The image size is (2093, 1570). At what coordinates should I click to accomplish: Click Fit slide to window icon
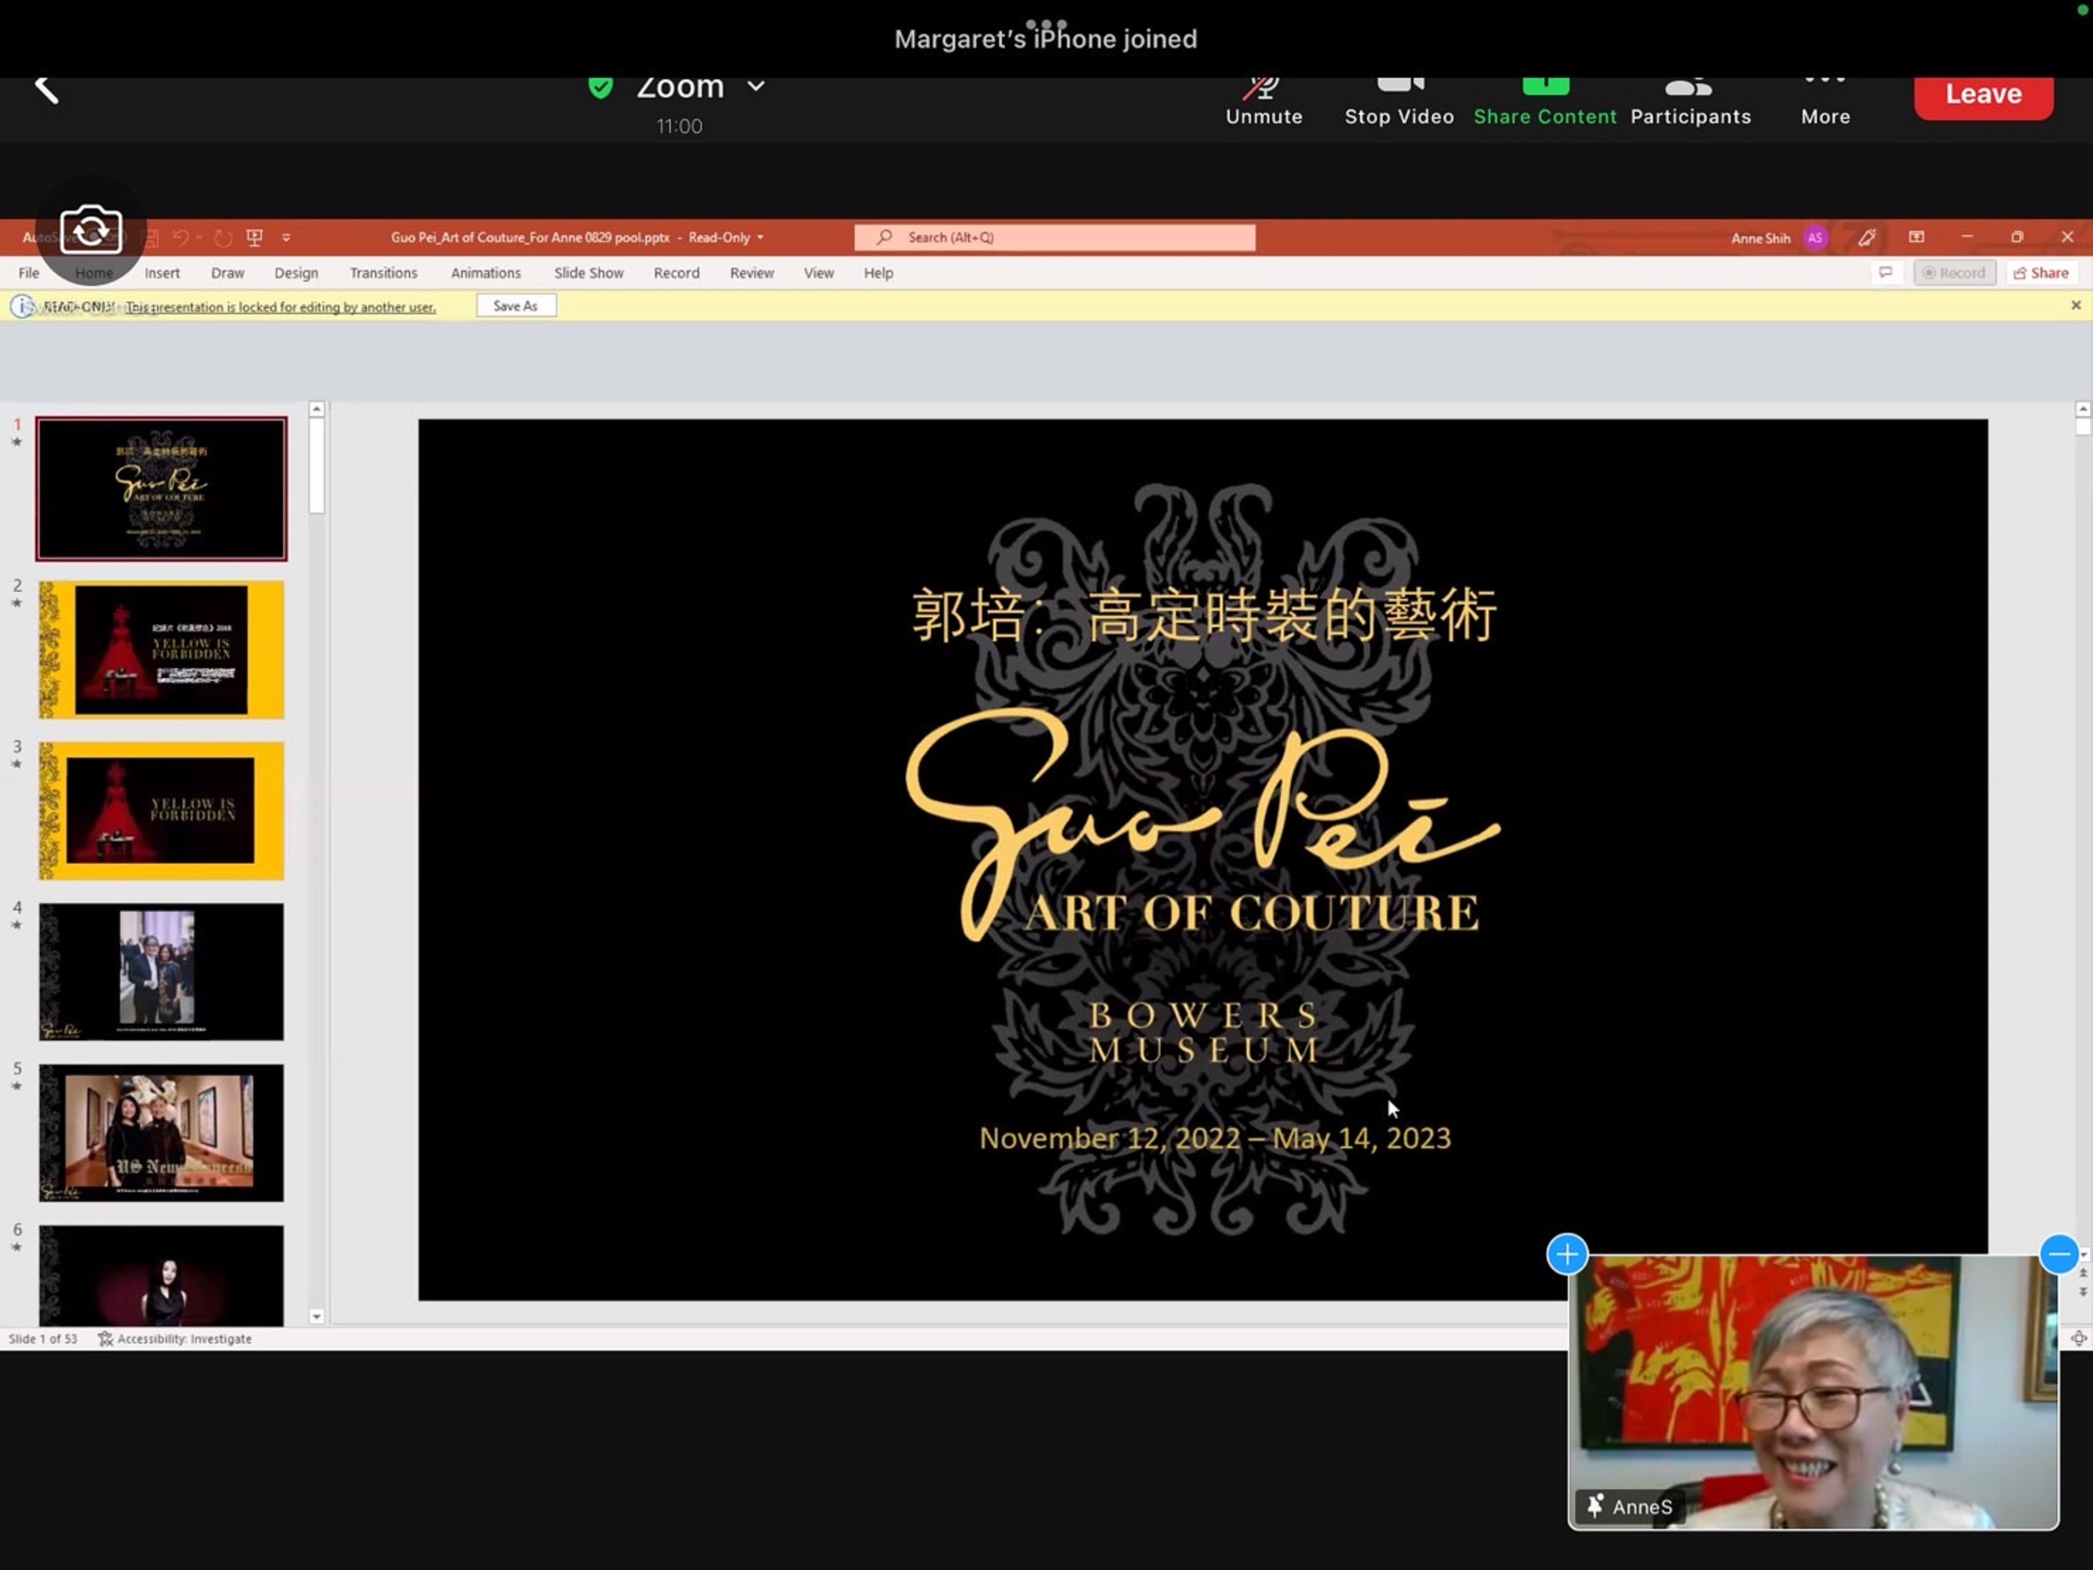click(2078, 1338)
